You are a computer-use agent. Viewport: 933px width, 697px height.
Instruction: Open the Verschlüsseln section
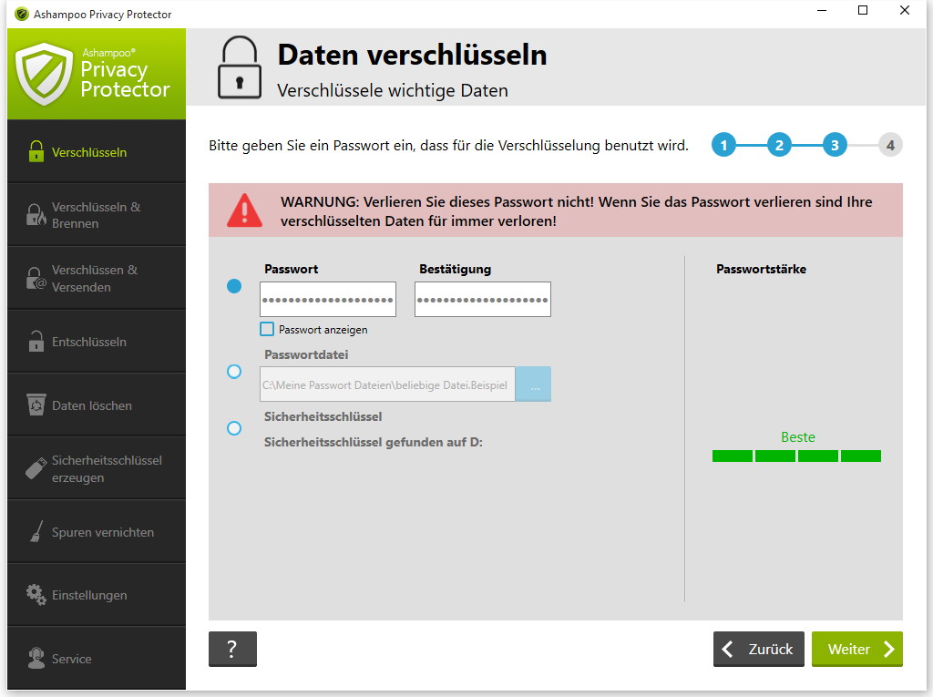[x=97, y=152]
